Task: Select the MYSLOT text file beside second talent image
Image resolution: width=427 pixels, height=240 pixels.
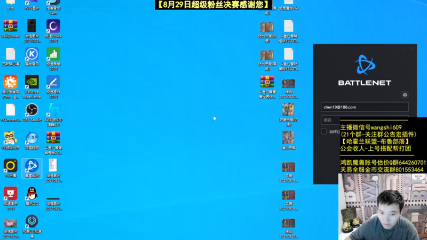Action: (289, 59)
